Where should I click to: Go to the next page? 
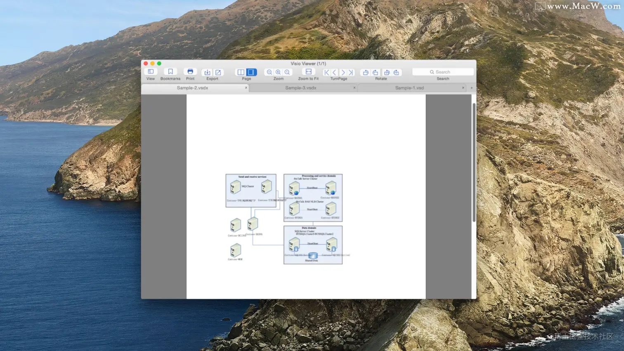pos(343,72)
